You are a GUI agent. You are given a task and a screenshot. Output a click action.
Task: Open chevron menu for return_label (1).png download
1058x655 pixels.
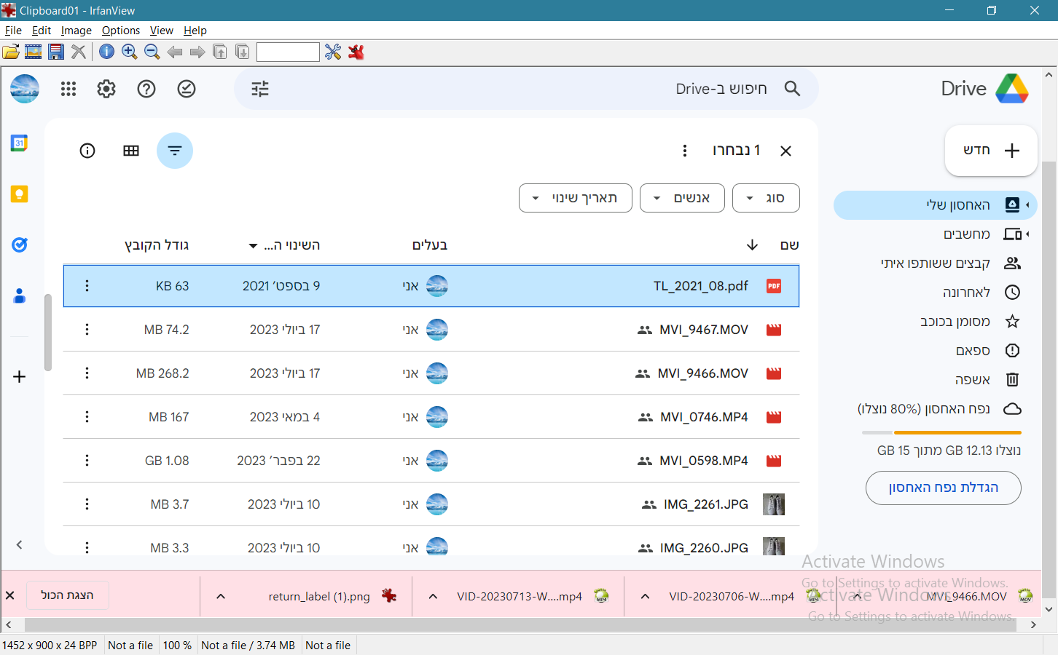(x=221, y=596)
